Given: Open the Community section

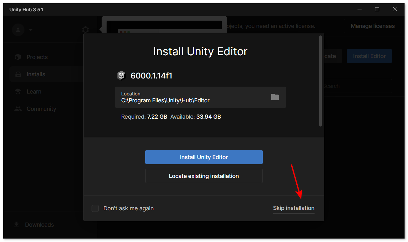Looking at the screenshot, I should click(x=41, y=109).
